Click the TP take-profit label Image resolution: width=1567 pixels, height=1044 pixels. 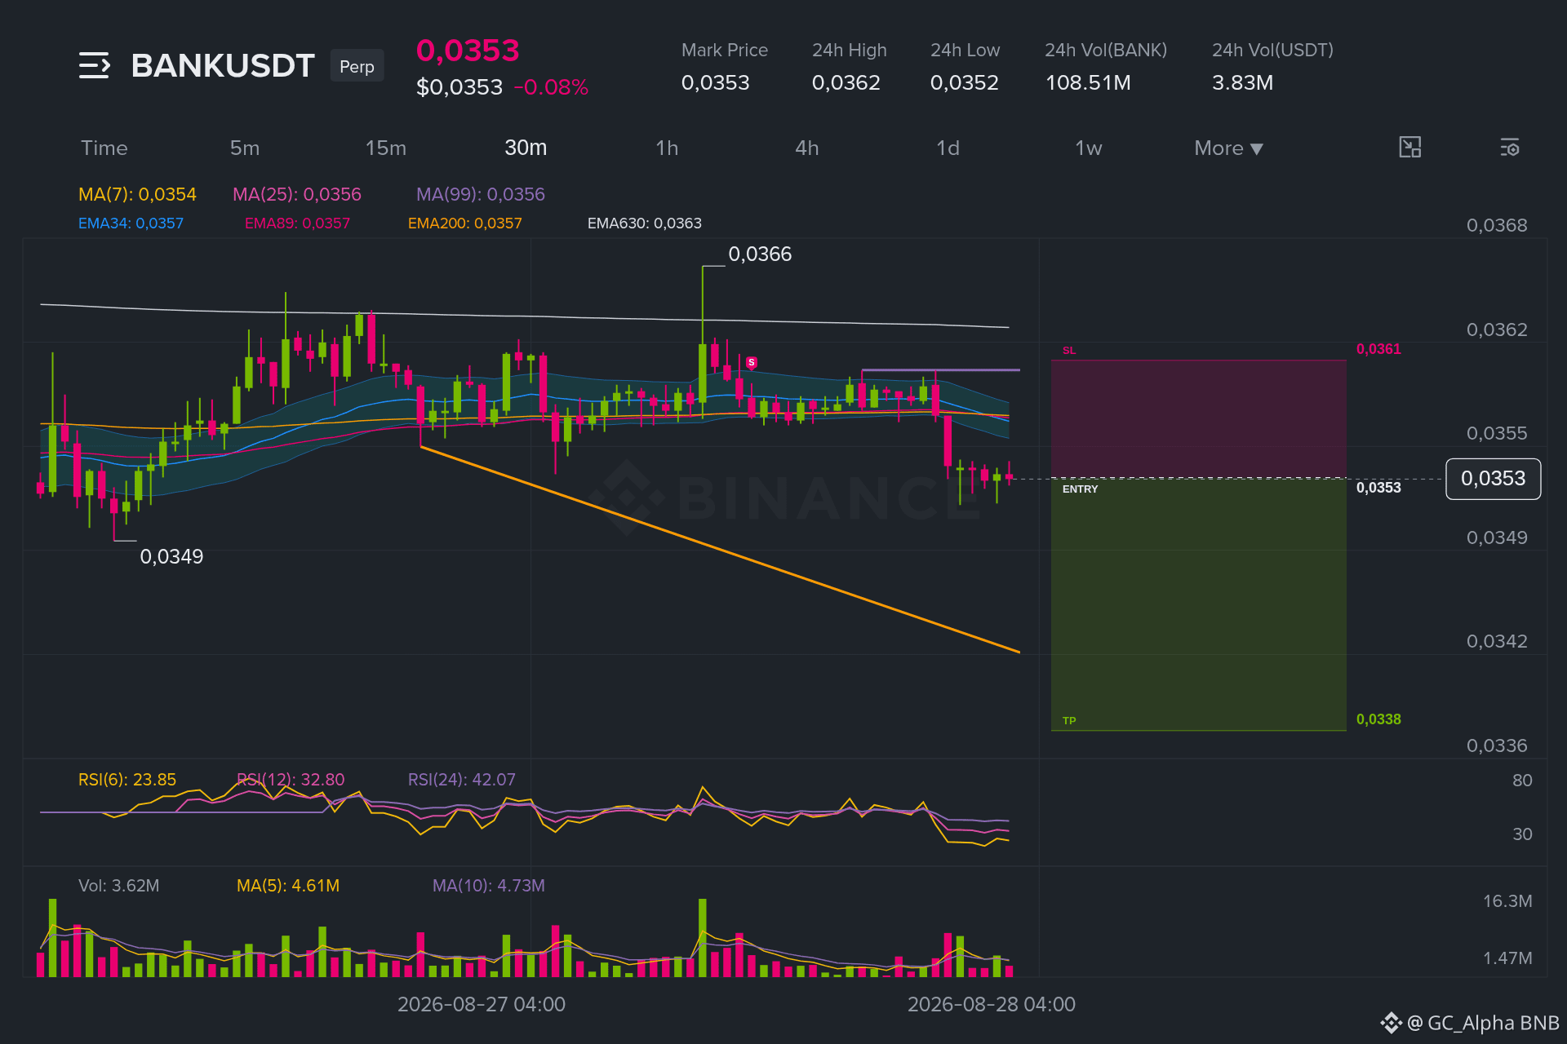point(1069,721)
